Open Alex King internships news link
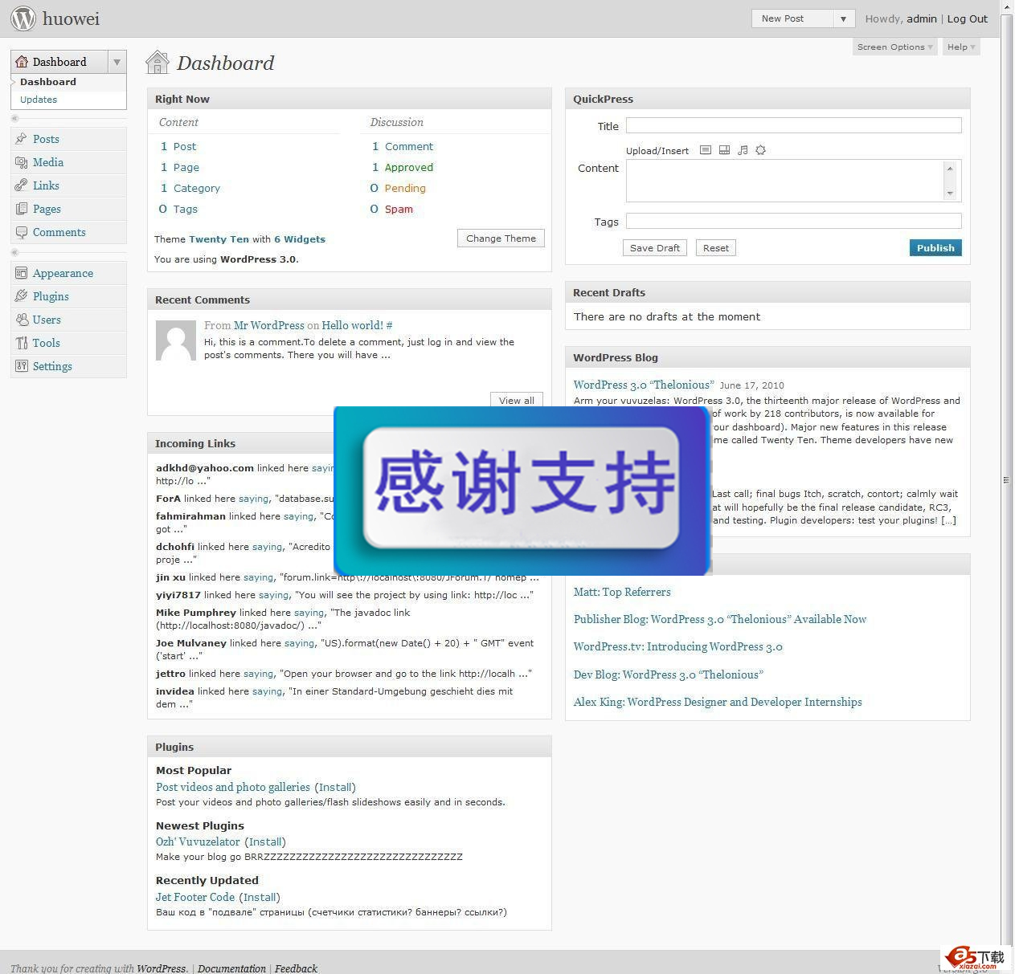 tap(718, 702)
